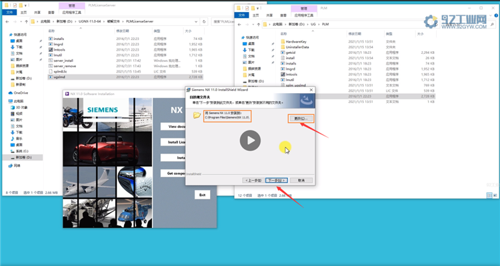Screen dimensions: 500x266
Task: Open recent locations dropdown in PLM window
Action: [253, 24]
